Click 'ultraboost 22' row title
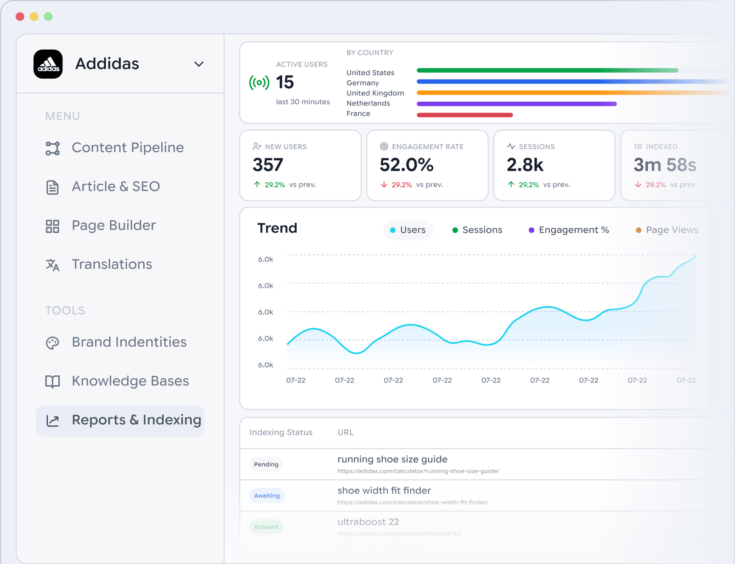Image resolution: width=735 pixels, height=564 pixels. 368,522
